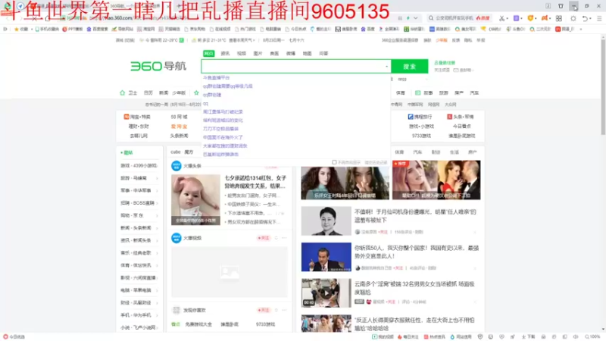Click the green star icon in nav row
The width and height of the screenshot is (606, 341).
pos(196,92)
